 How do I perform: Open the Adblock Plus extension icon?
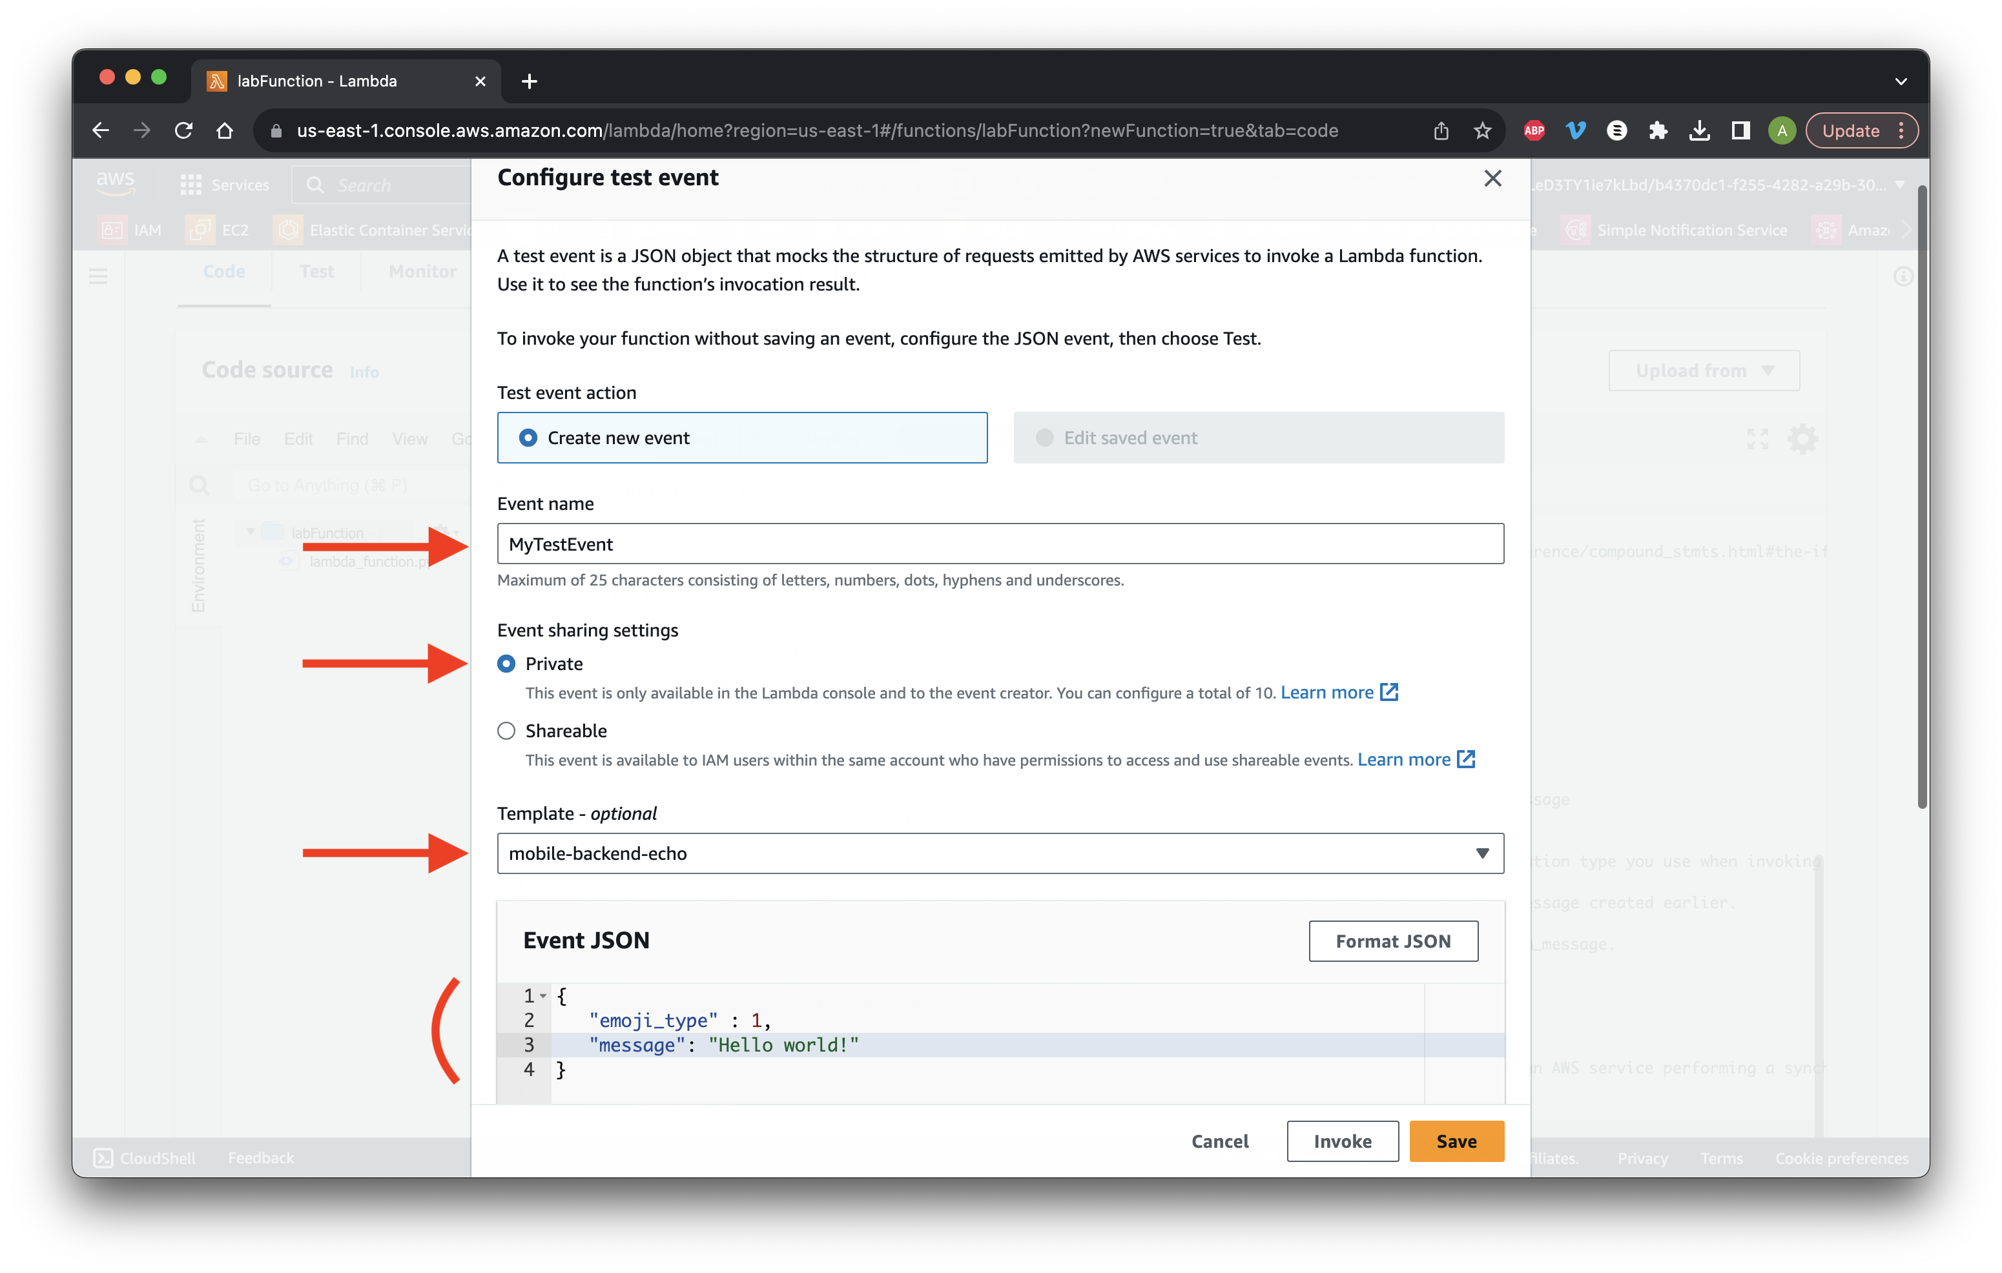tap(1534, 130)
